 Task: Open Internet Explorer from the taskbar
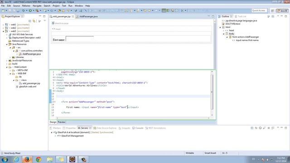point(16,159)
